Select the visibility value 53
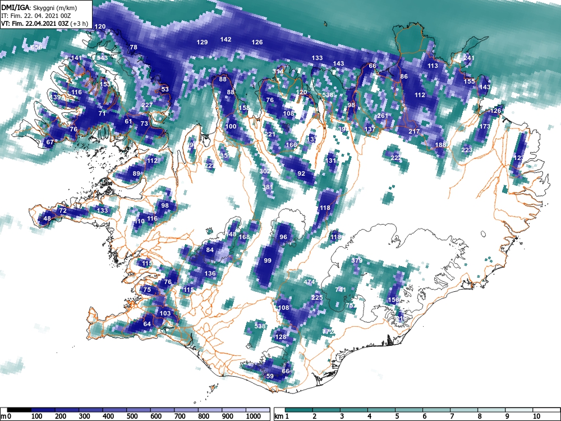 [164, 89]
